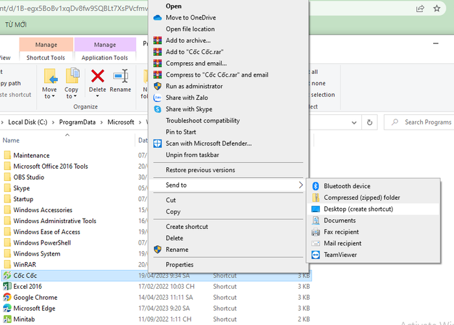Click the Rename icon in the ribbon
Viewport: 454px width, 325px height.
[x=121, y=76]
